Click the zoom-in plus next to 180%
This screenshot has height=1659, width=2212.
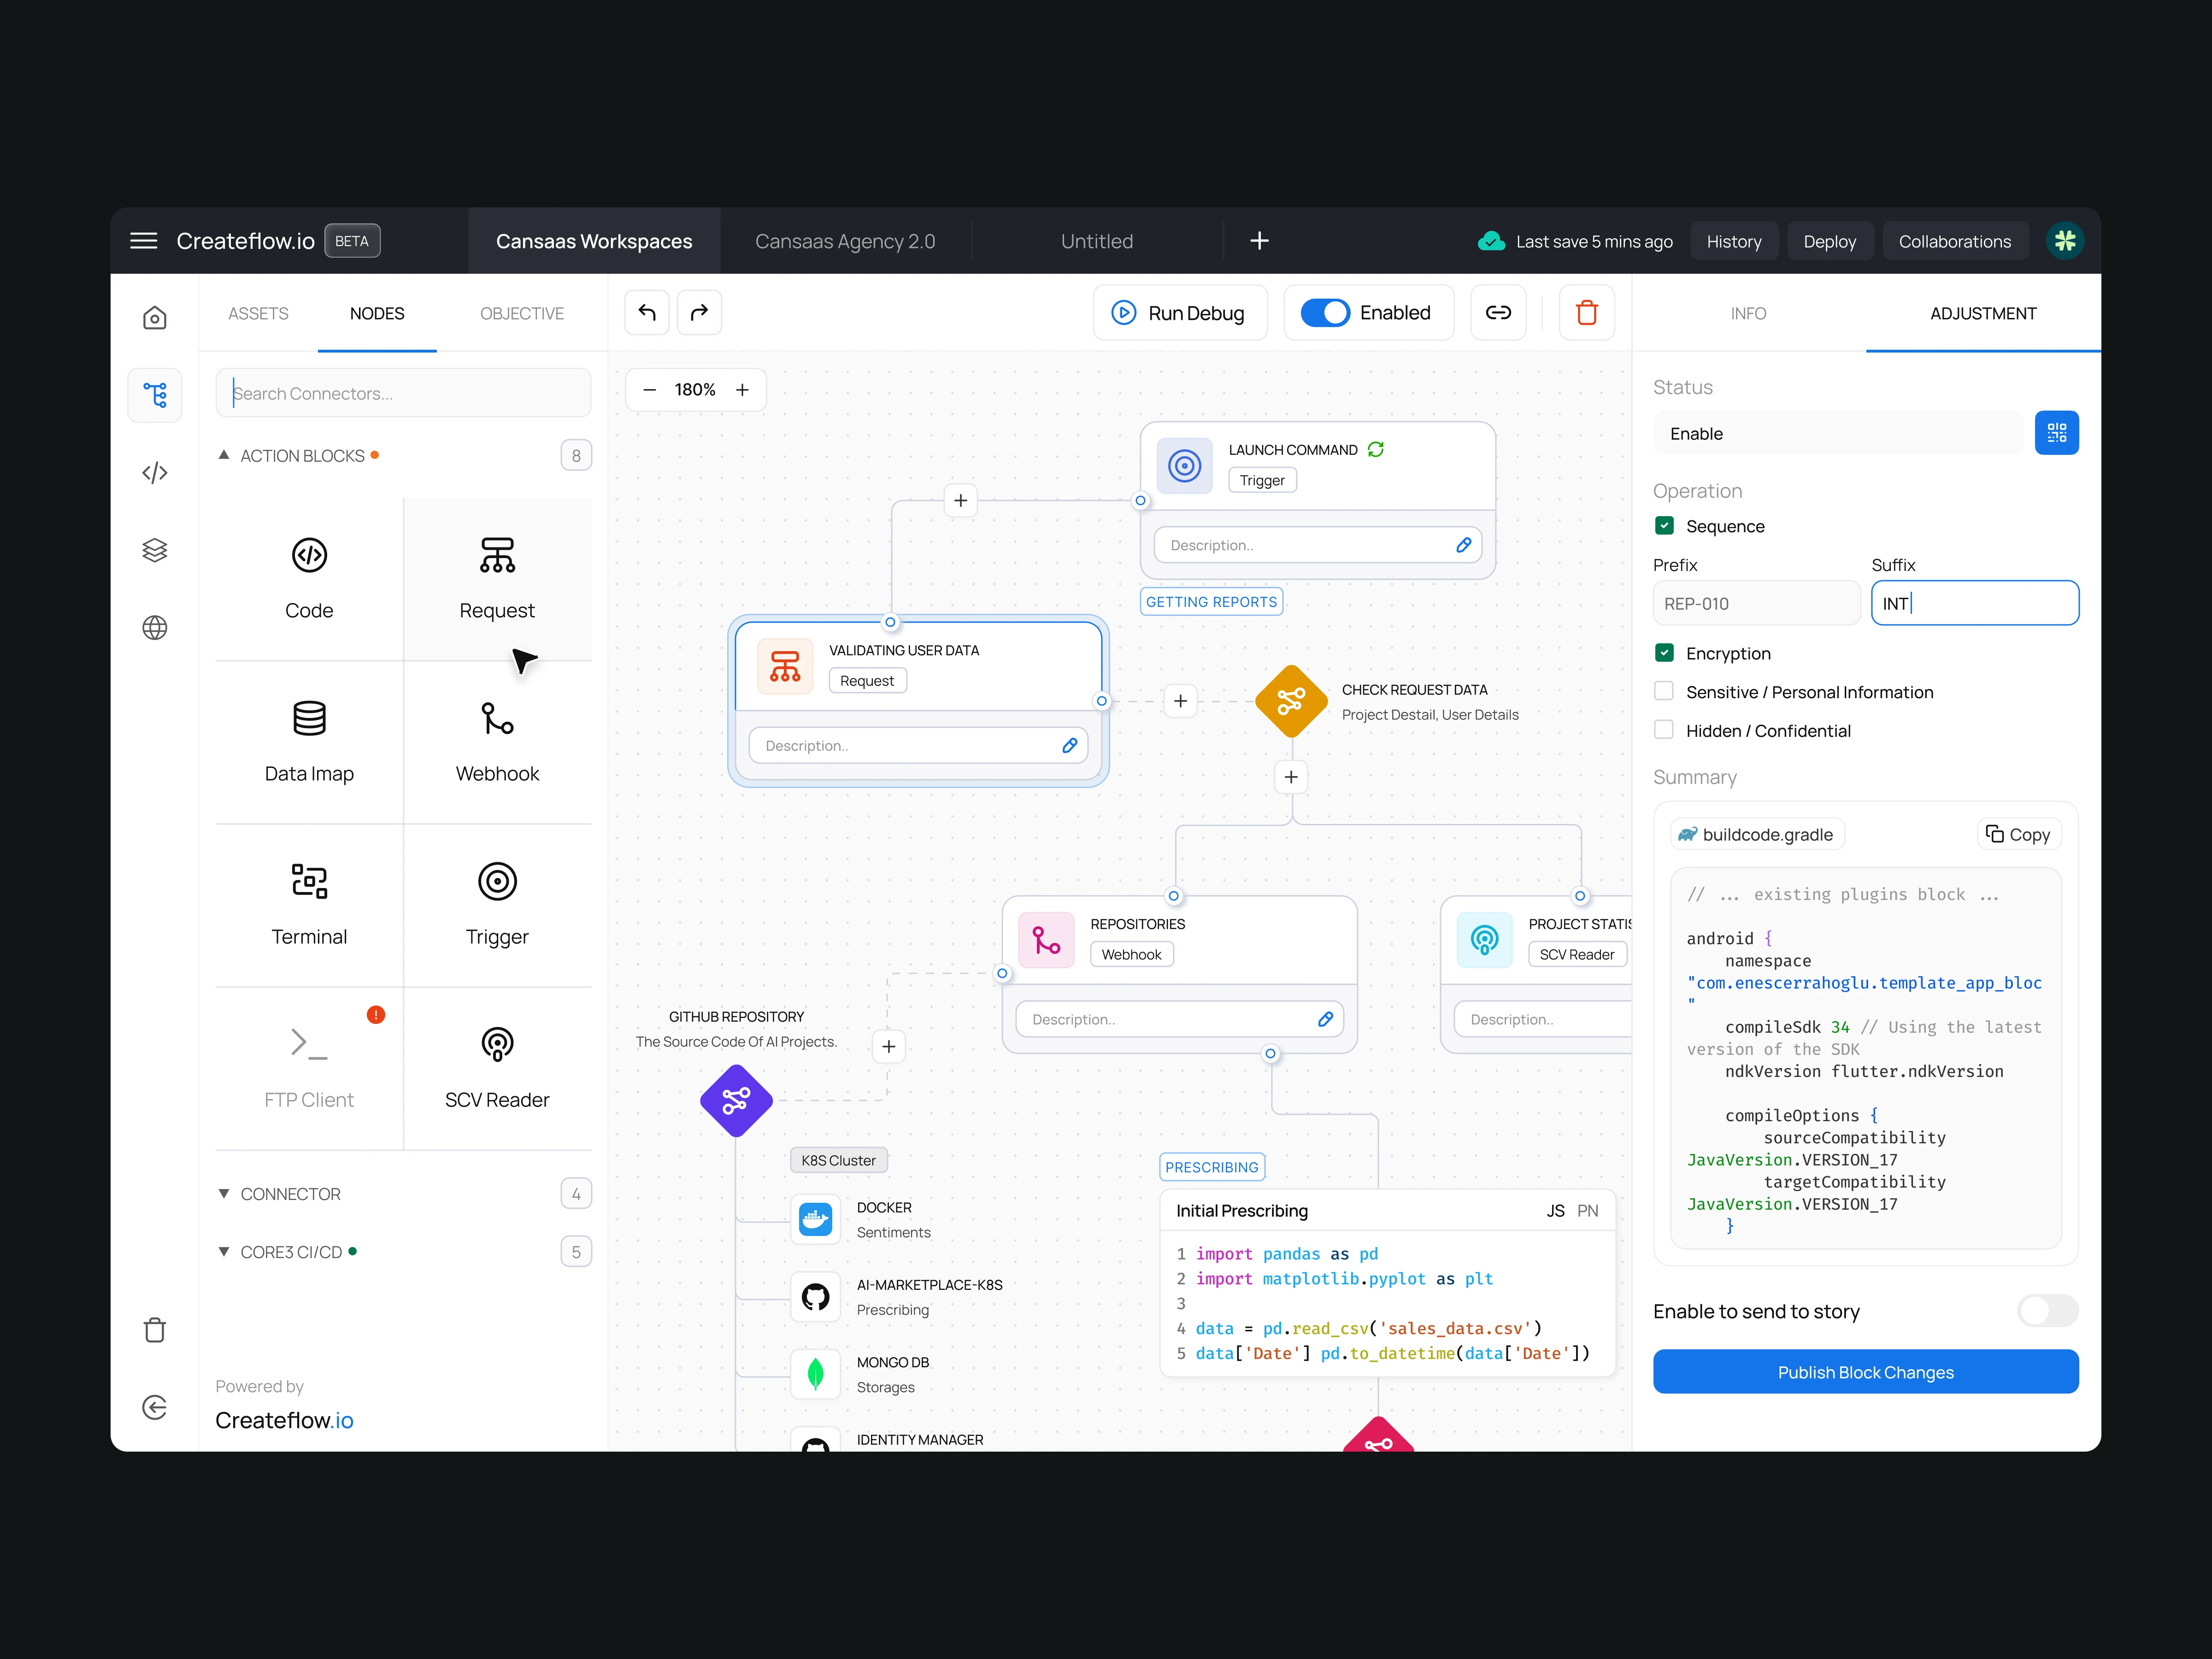[742, 390]
